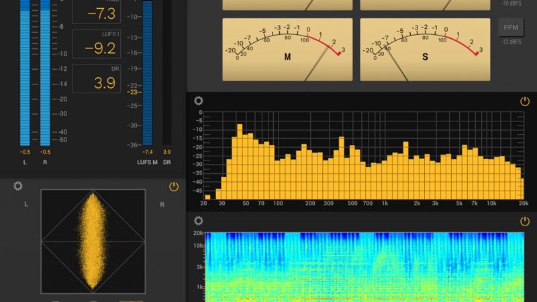Toggle spectrum analyzer power button
Image resolution: width=537 pixels, height=302 pixels.
point(525,101)
